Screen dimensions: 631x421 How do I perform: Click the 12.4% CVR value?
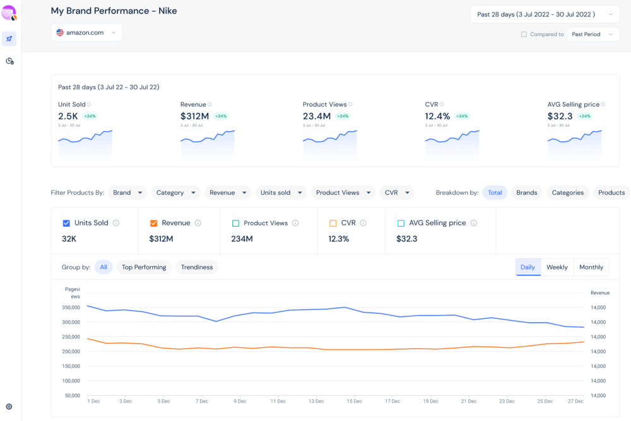[x=437, y=116]
